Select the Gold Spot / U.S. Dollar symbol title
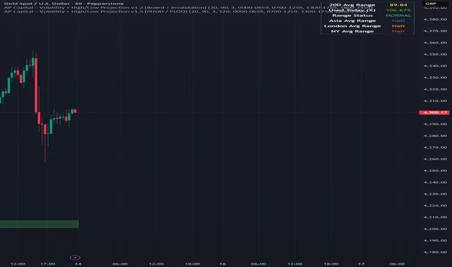Viewport: 452px width, 267px height. tap(64, 3)
